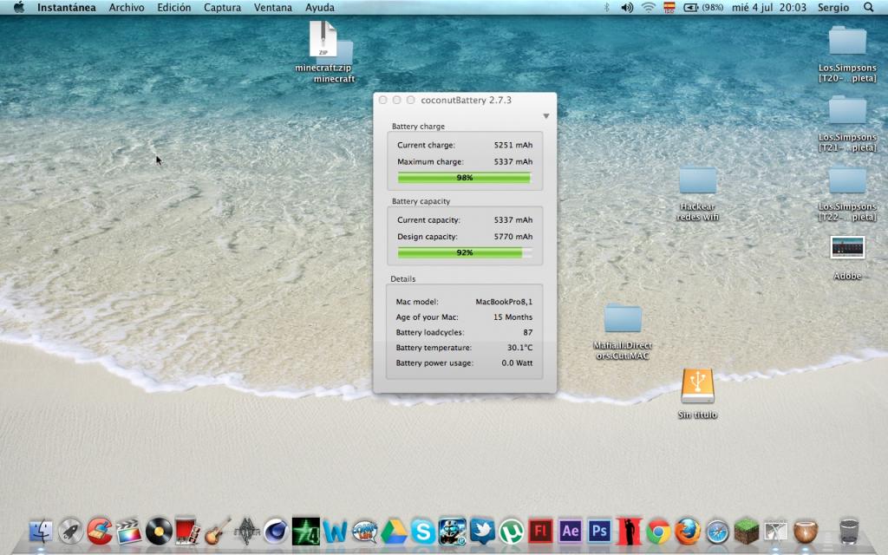Launch GarageBand guitar icon

(x=217, y=532)
